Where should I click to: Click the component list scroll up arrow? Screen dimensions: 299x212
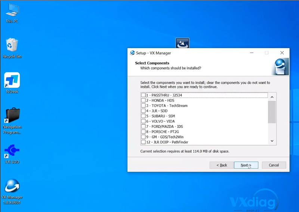coord(272,97)
